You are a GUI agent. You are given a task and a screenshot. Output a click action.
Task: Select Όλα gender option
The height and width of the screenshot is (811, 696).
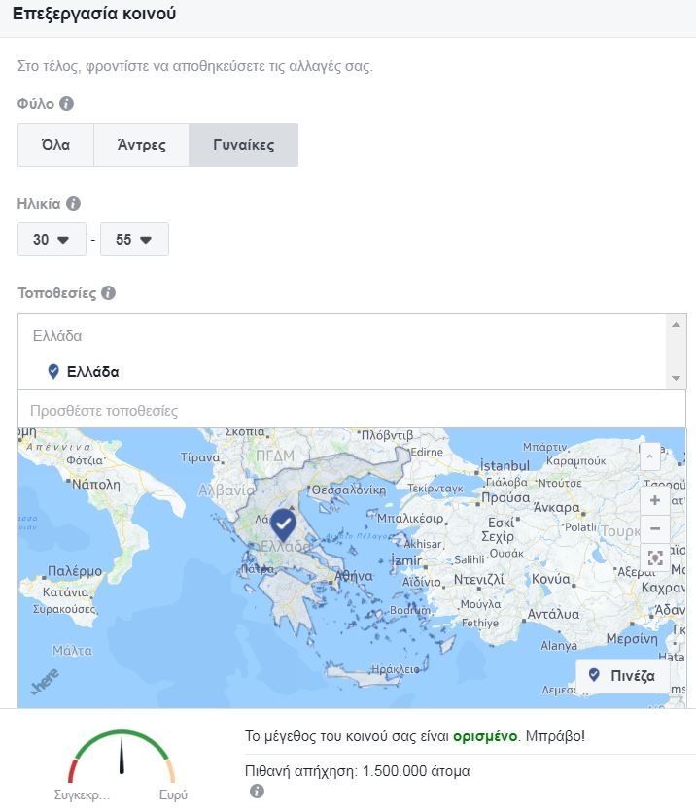tap(55, 146)
